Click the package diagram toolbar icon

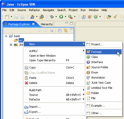pyautogui.click(x=42, y=17)
